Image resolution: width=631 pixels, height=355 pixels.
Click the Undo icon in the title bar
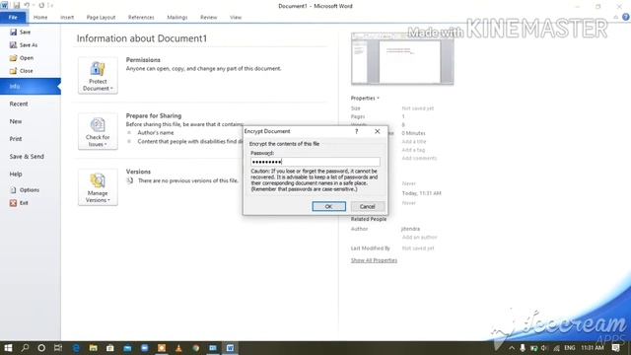click(x=27, y=5)
